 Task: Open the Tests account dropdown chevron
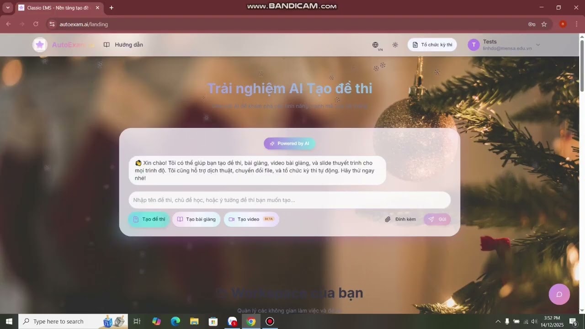point(538,44)
